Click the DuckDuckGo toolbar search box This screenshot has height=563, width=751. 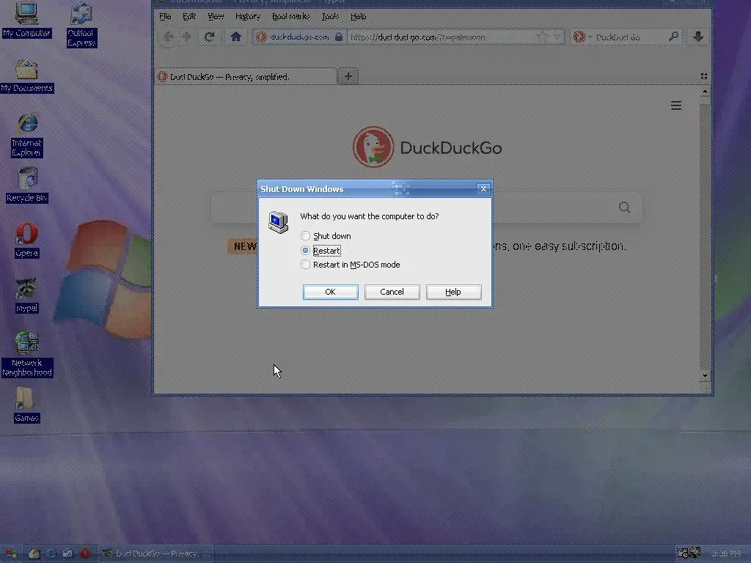coord(628,37)
